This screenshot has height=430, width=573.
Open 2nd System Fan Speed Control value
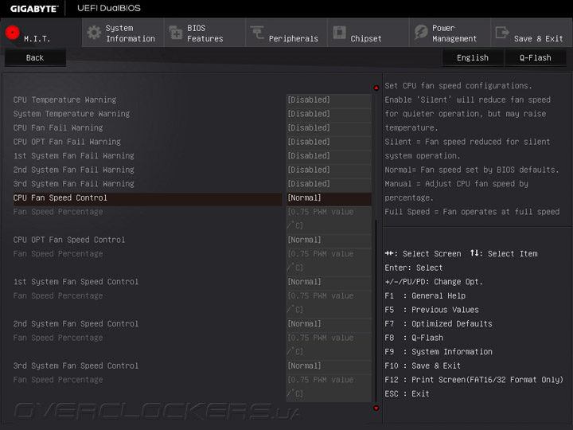click(x=329, y=324)
